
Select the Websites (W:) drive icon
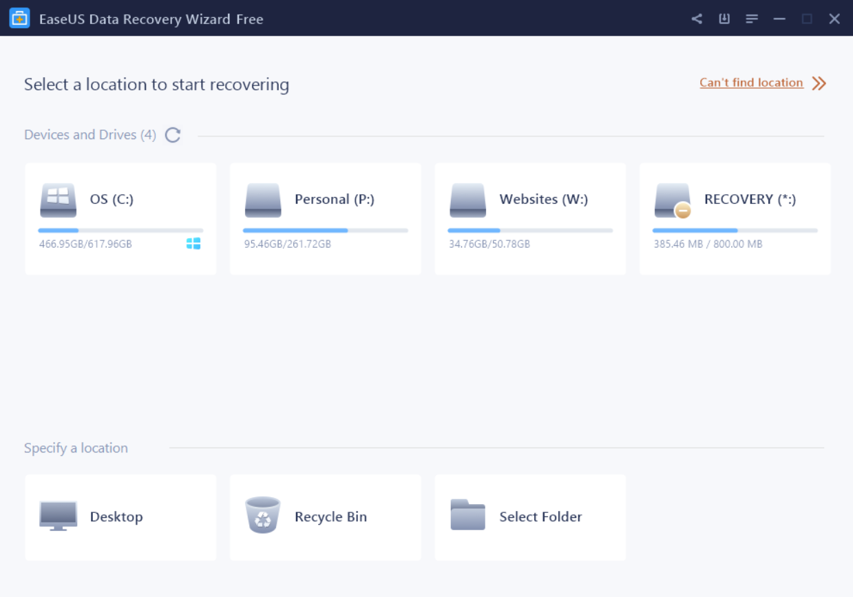pyautogui.click(x=467, y=200)
